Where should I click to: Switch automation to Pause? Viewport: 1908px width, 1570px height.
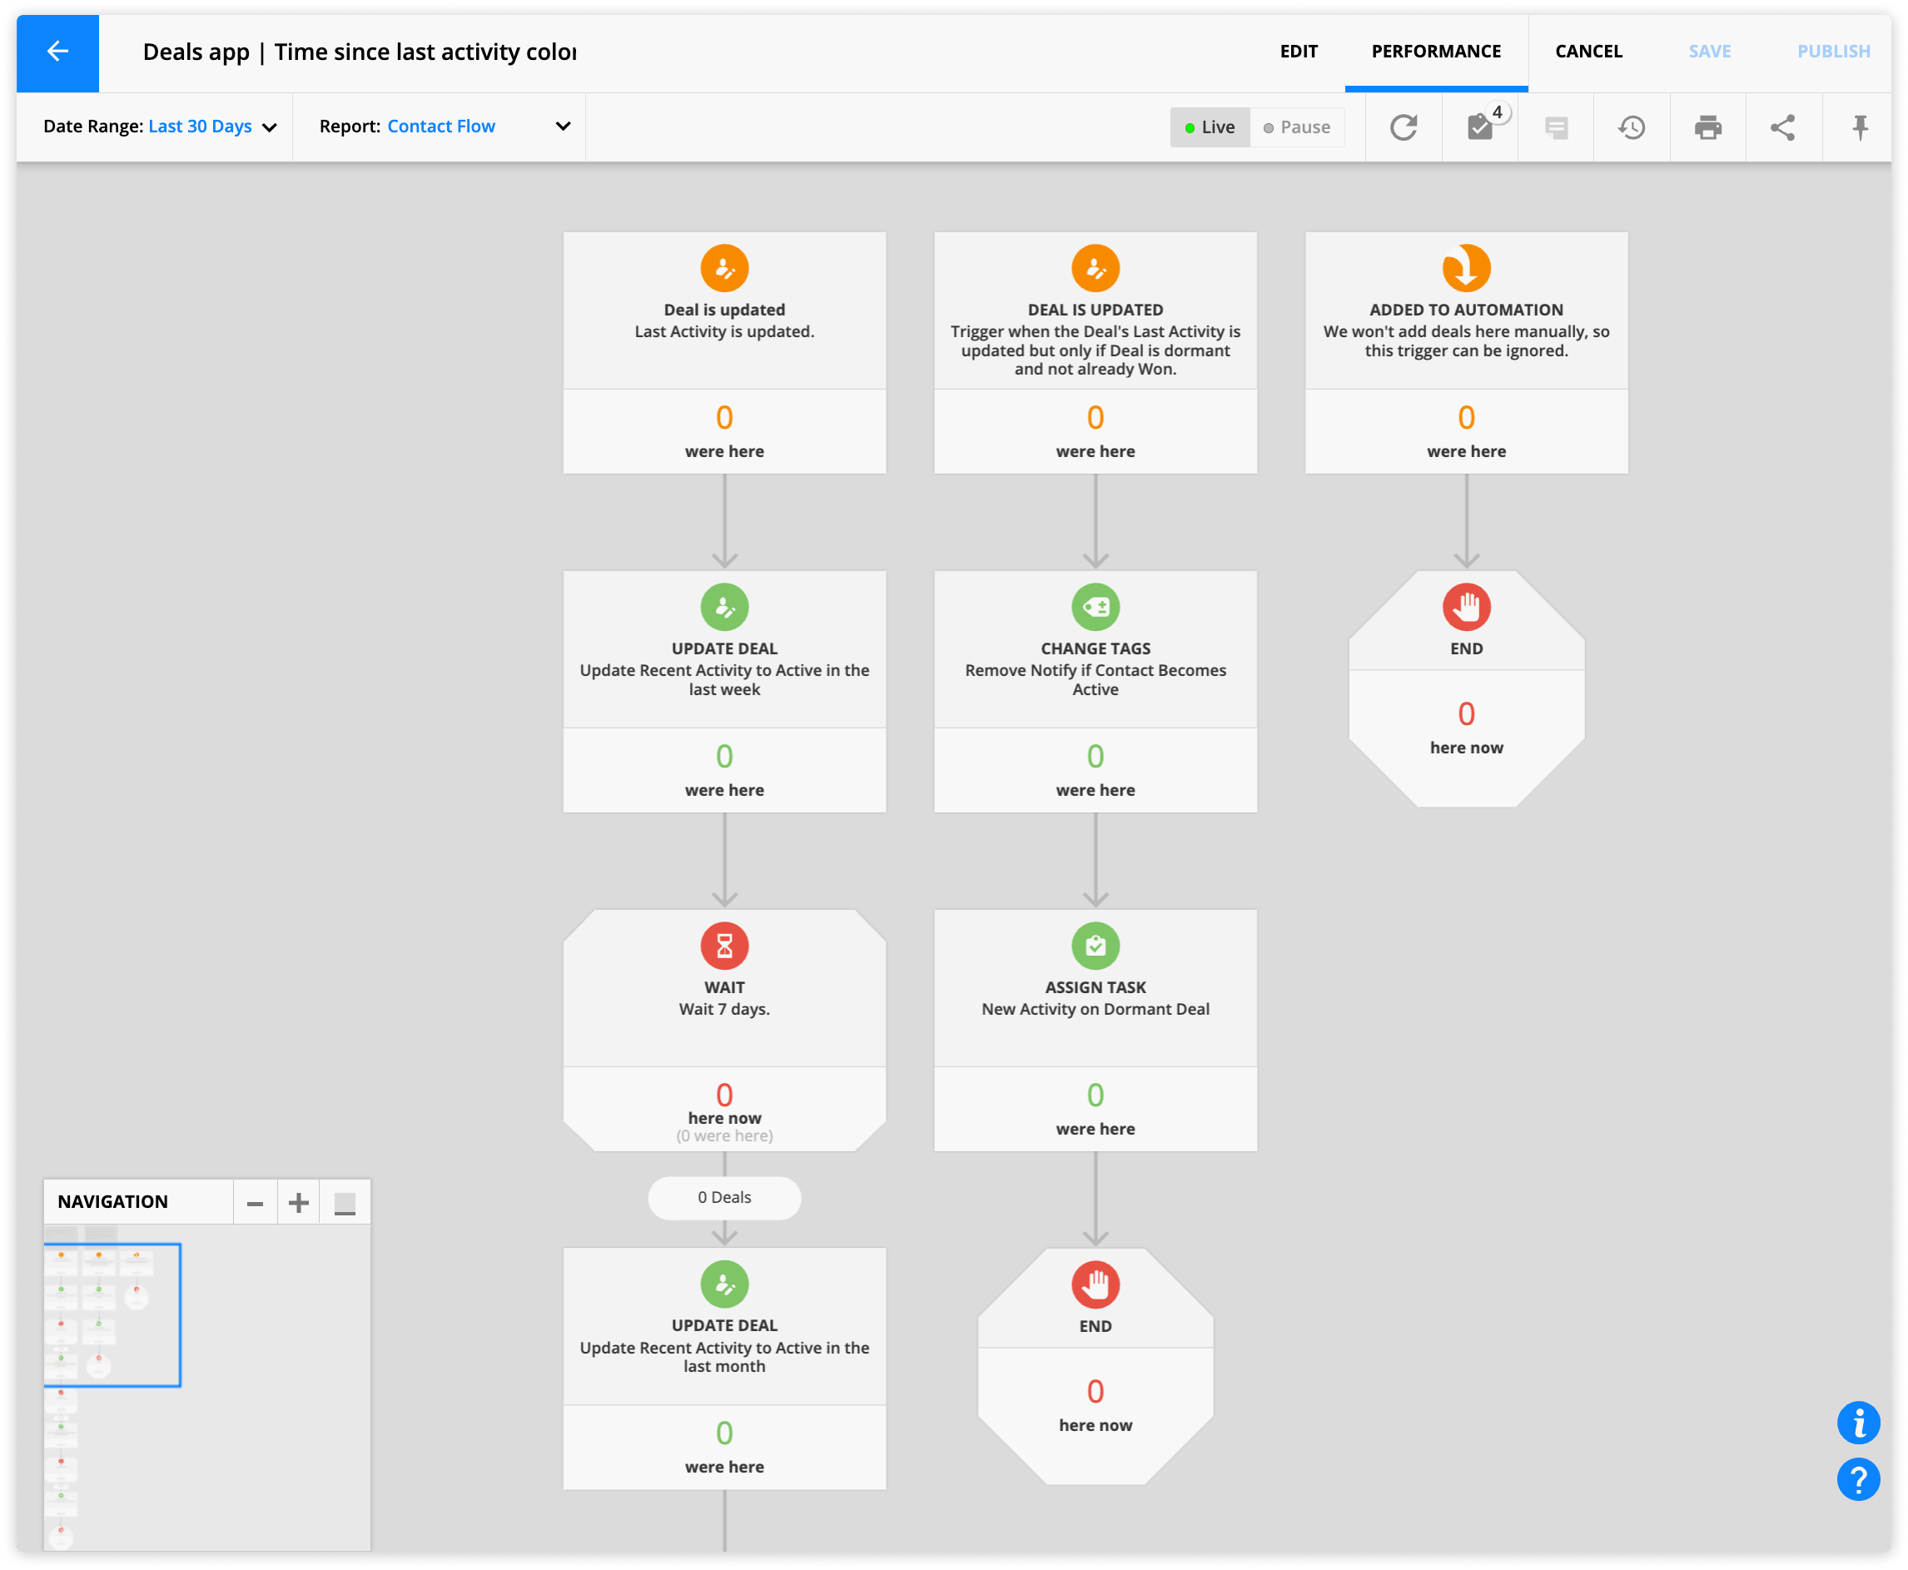1297,127
